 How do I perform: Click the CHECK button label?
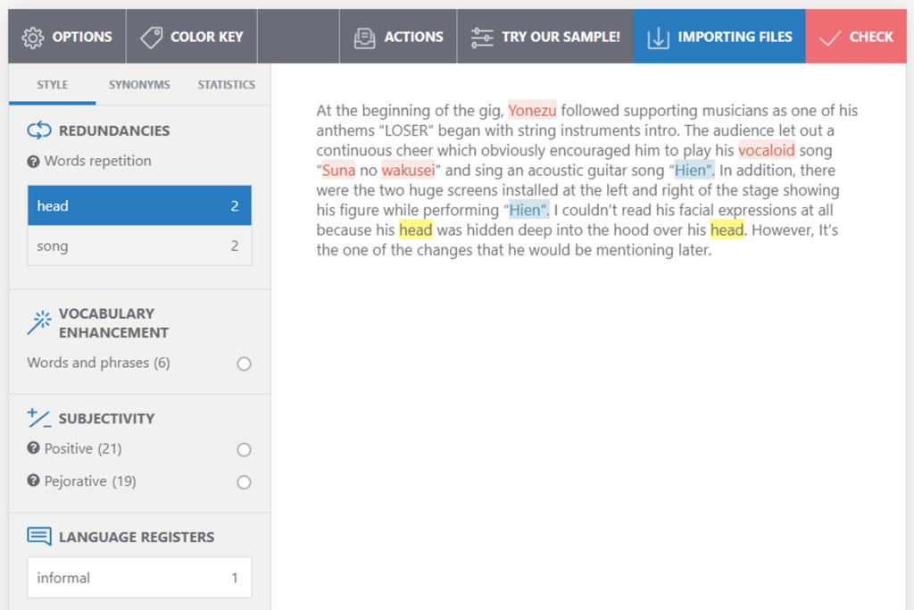click(871, 37)
